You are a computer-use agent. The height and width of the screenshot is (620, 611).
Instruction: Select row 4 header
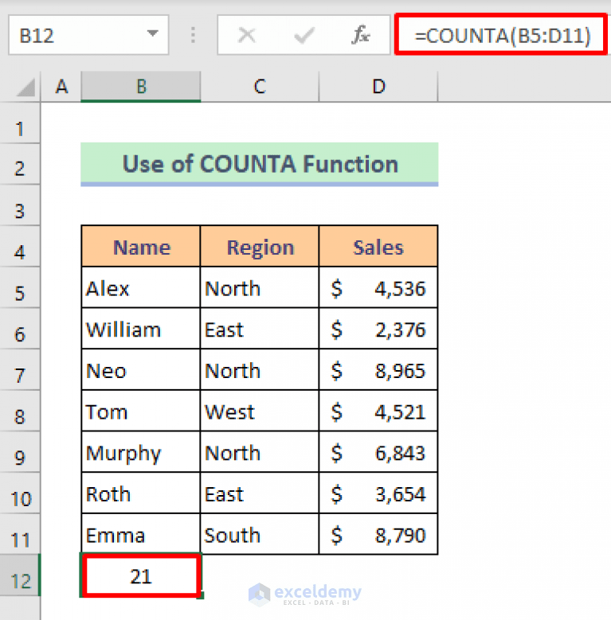point(20,247)
